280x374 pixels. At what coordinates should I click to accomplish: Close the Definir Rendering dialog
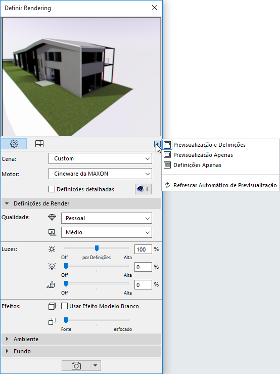tap(155, 8)
